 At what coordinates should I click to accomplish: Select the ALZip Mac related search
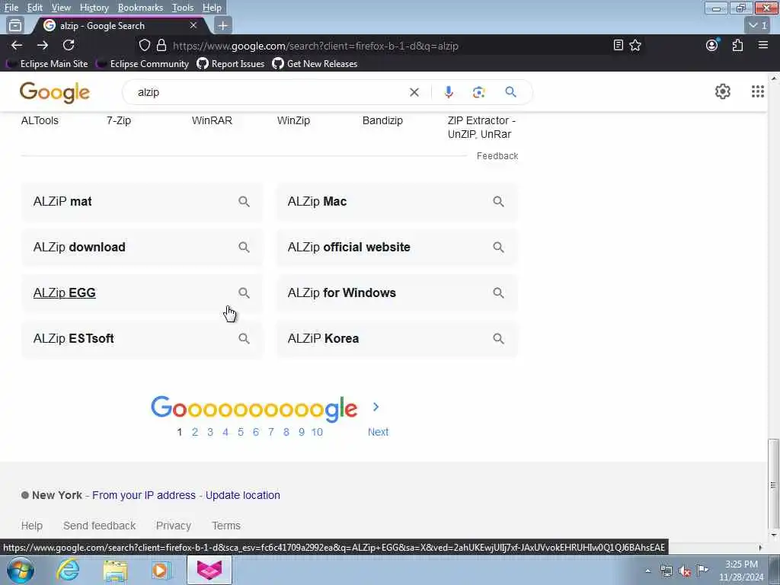(x=397, y=201)
